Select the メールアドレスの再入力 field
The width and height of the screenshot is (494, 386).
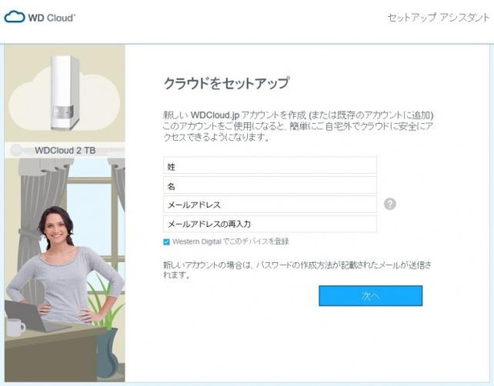(x=270, y=224)
